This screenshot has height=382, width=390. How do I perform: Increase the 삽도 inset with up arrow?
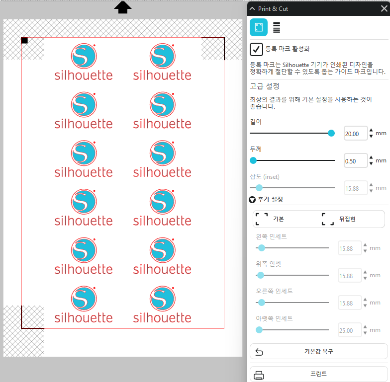point(371,185)
